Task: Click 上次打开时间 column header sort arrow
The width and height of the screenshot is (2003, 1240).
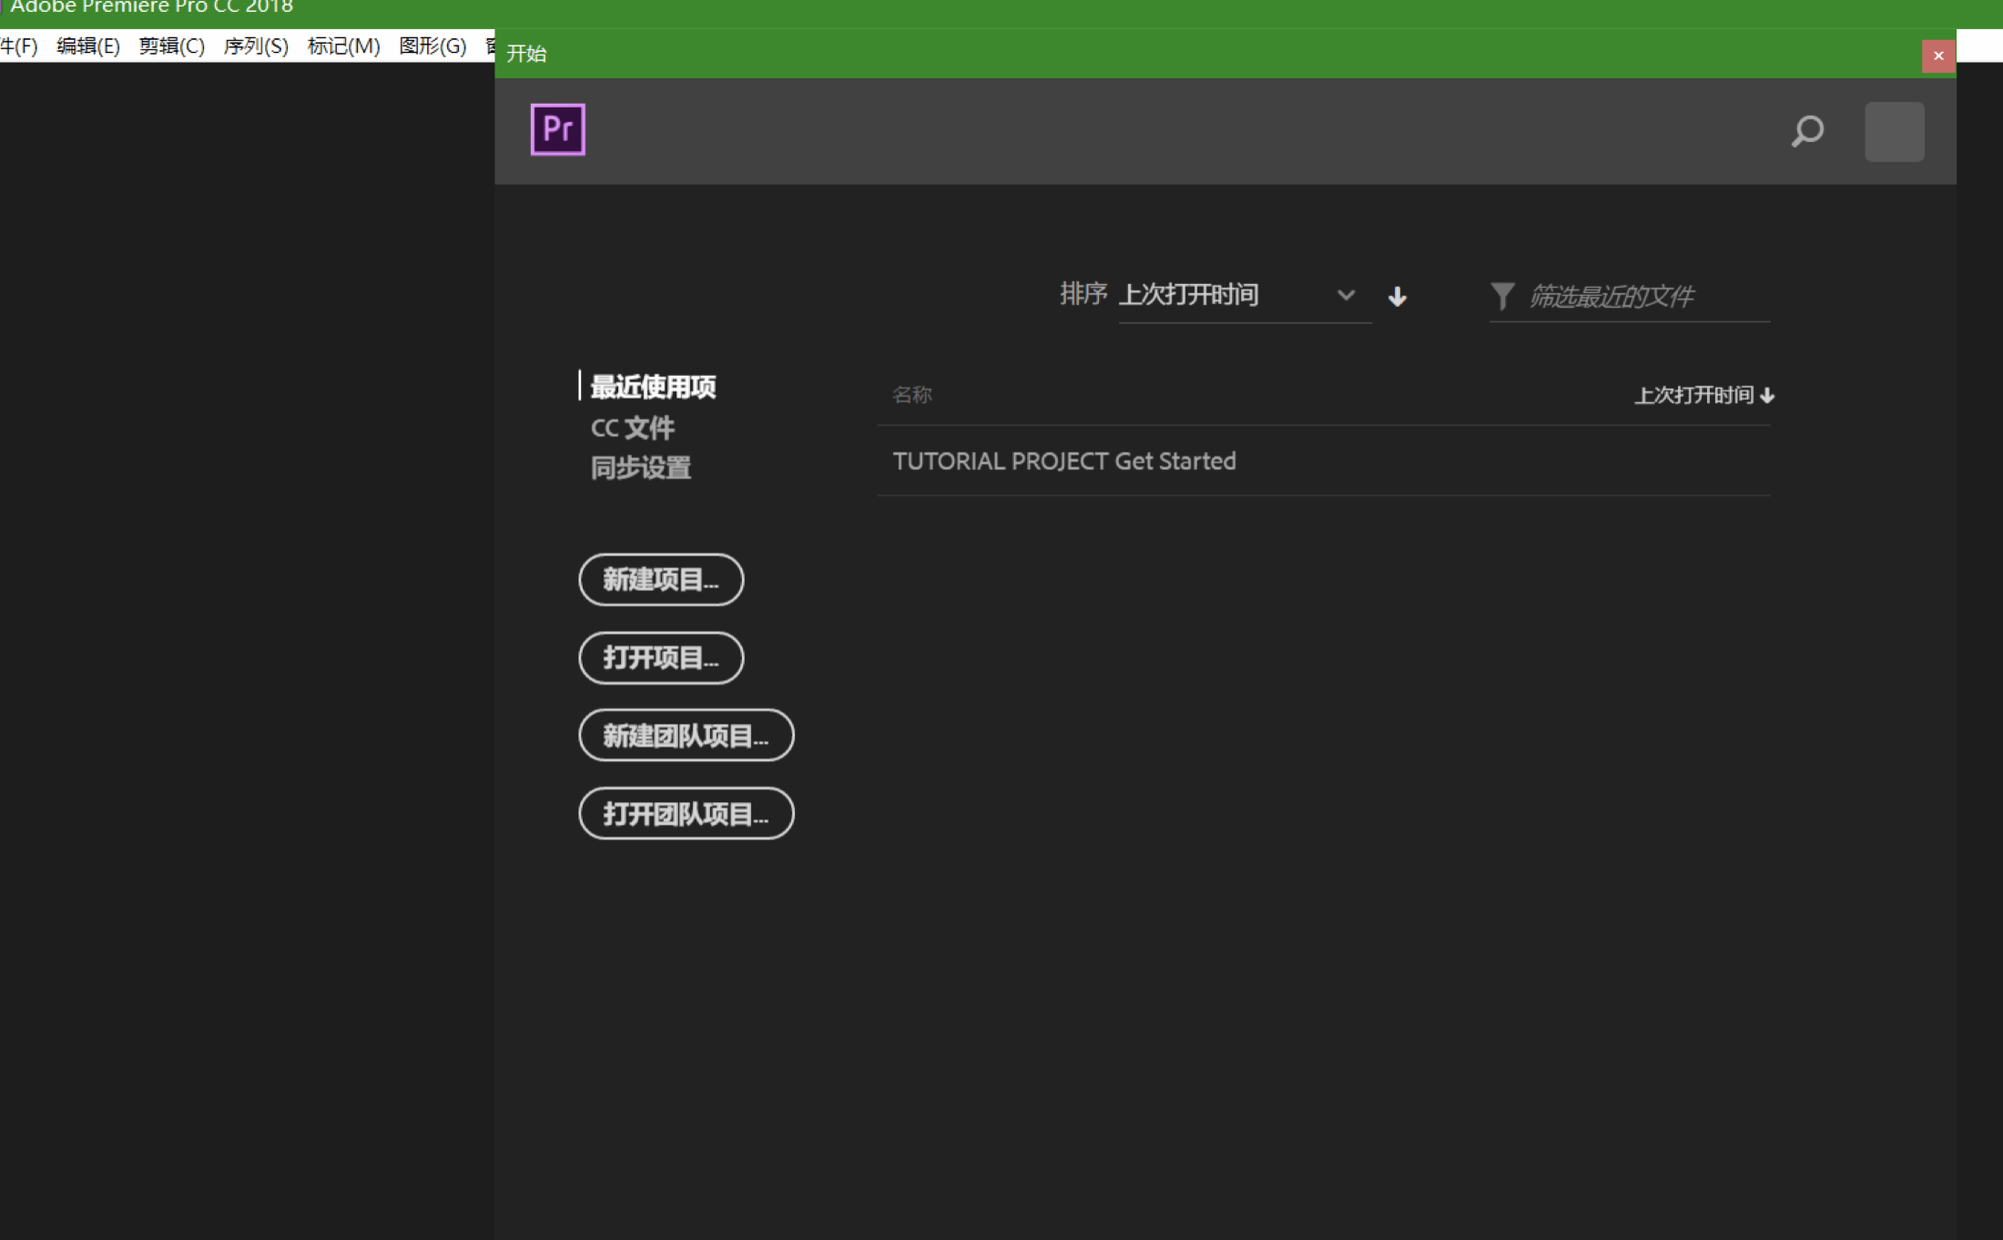Action: click(1767, 395)
